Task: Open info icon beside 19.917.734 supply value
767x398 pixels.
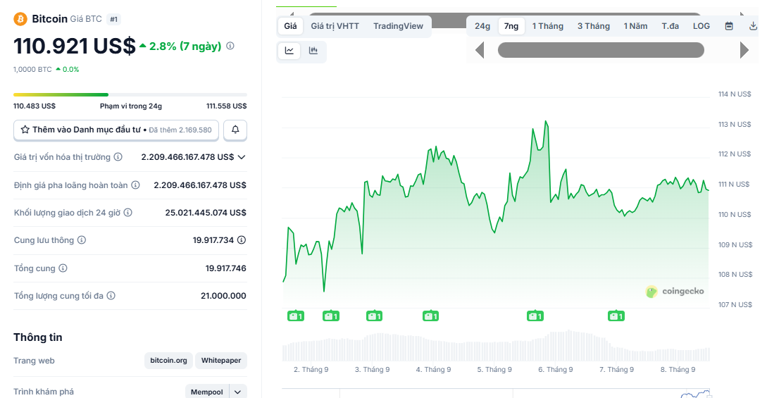Action: (x=242, y=240)
